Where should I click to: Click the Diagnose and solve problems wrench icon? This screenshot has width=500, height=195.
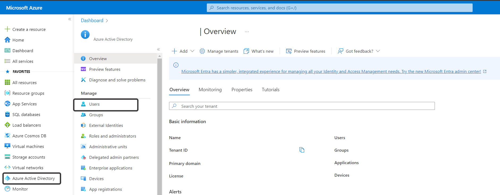[83, 80]
